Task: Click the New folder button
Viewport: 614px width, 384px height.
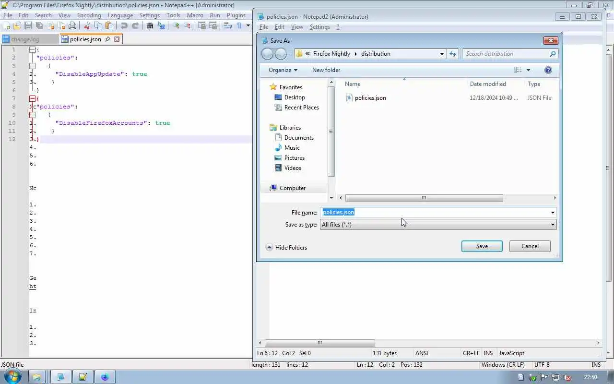Action: click(326, 70)
